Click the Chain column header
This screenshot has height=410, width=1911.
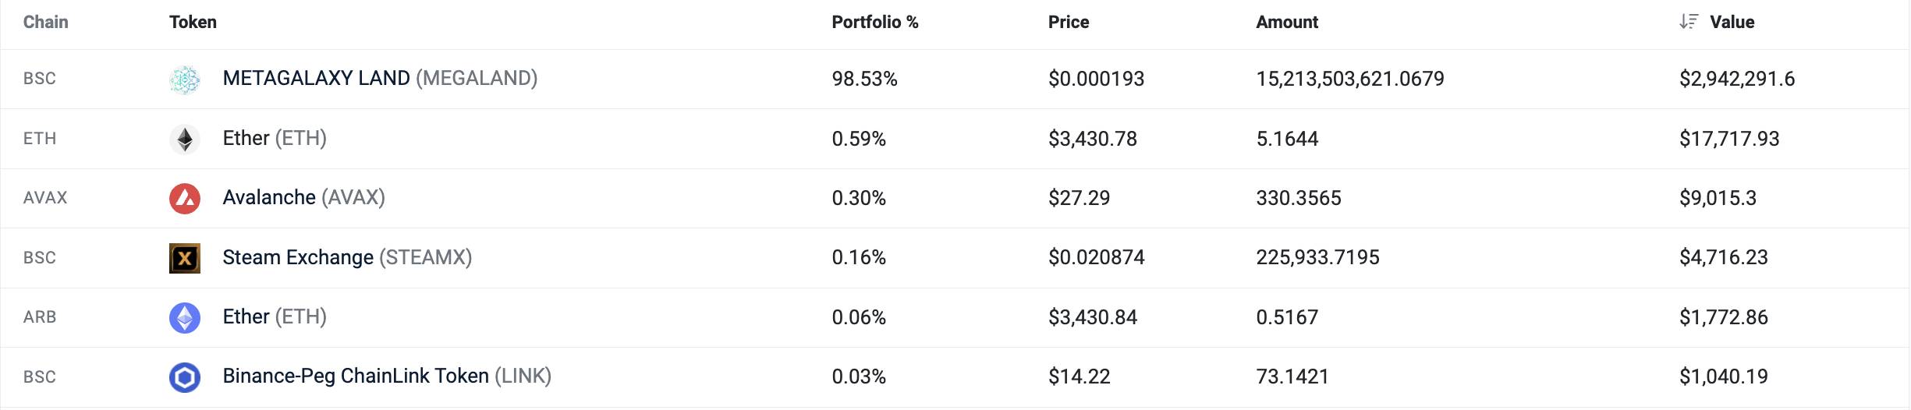point(45,22)
